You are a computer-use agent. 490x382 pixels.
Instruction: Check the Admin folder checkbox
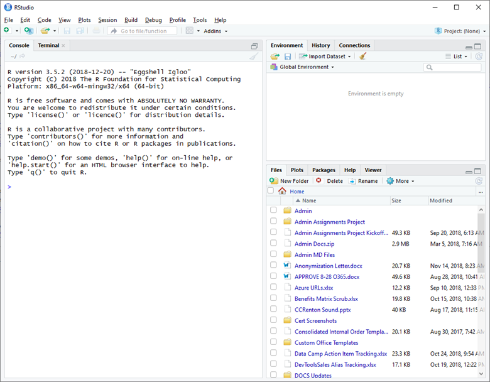click(273, 210)
